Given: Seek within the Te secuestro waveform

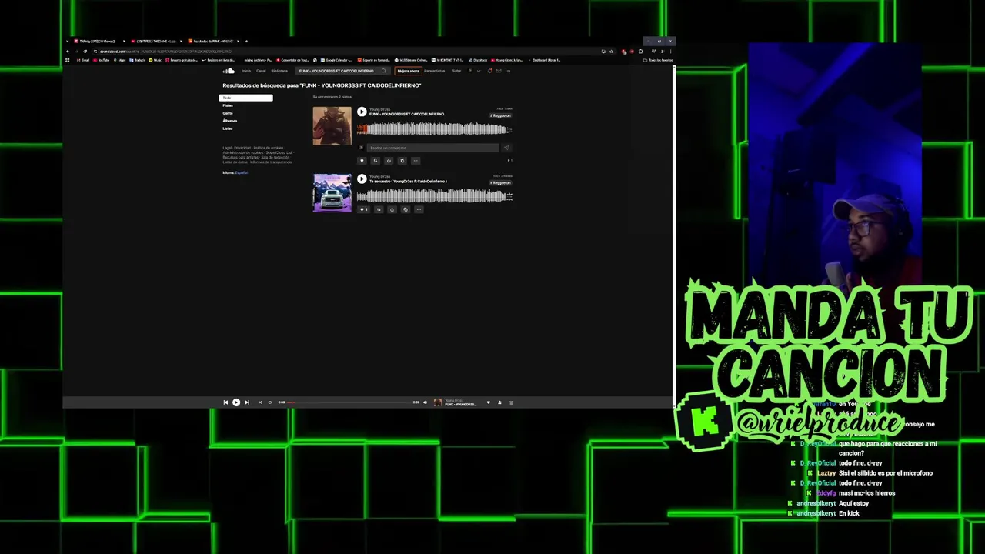Looking at the screenshot, I should point(434,195).
